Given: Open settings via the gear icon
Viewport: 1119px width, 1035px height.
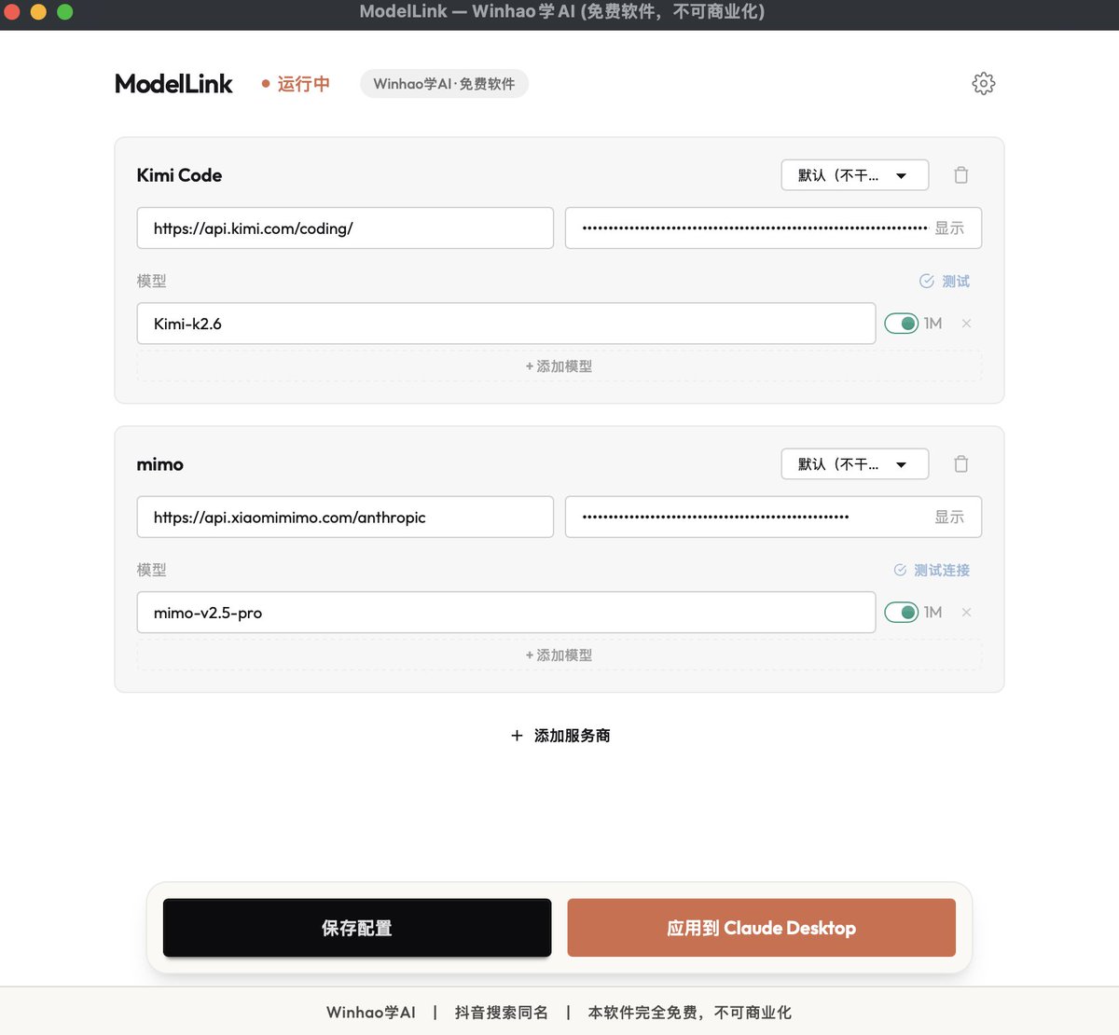Looking at the screenshot, I should tap(983, 83).
